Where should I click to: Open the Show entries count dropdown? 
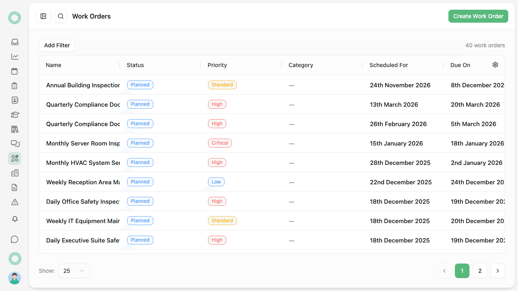pos(74,271)
